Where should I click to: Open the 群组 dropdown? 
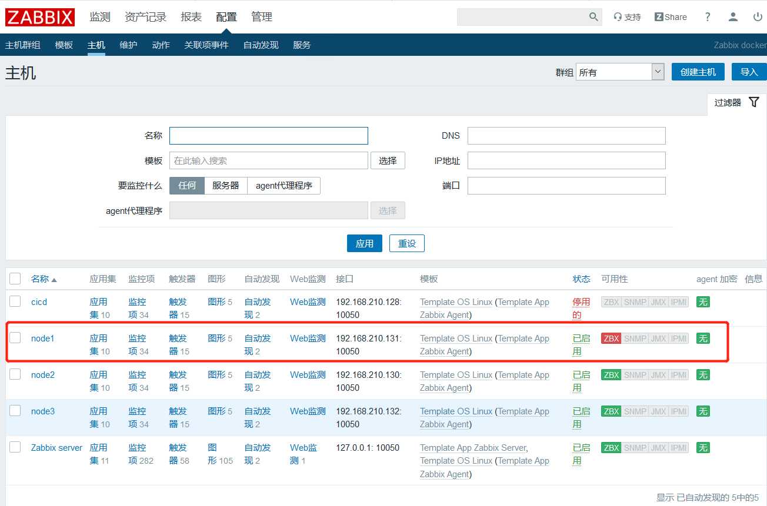click(x=620, y=72)
